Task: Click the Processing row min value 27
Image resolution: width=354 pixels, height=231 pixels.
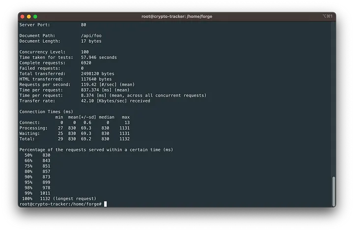Action: [x=60, y=128]
